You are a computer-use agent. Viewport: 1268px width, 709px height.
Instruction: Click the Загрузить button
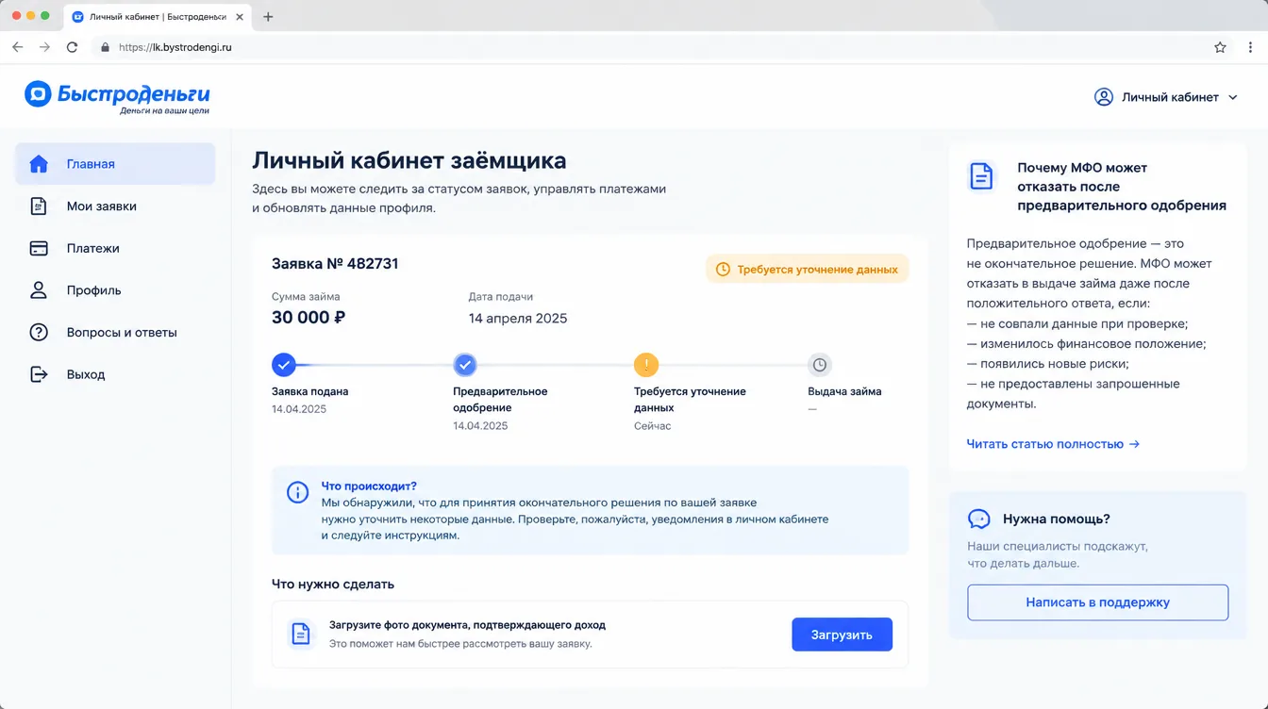tap(842, 635)
